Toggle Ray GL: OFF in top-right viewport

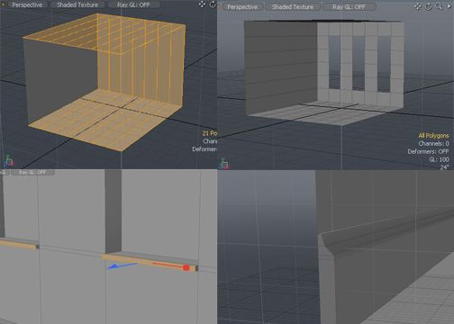tap(349, 7)
